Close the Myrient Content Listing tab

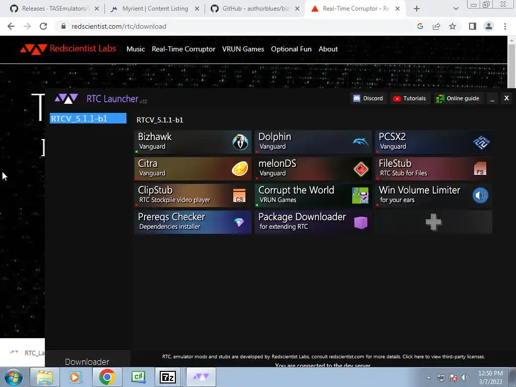[x=197, y=9]
